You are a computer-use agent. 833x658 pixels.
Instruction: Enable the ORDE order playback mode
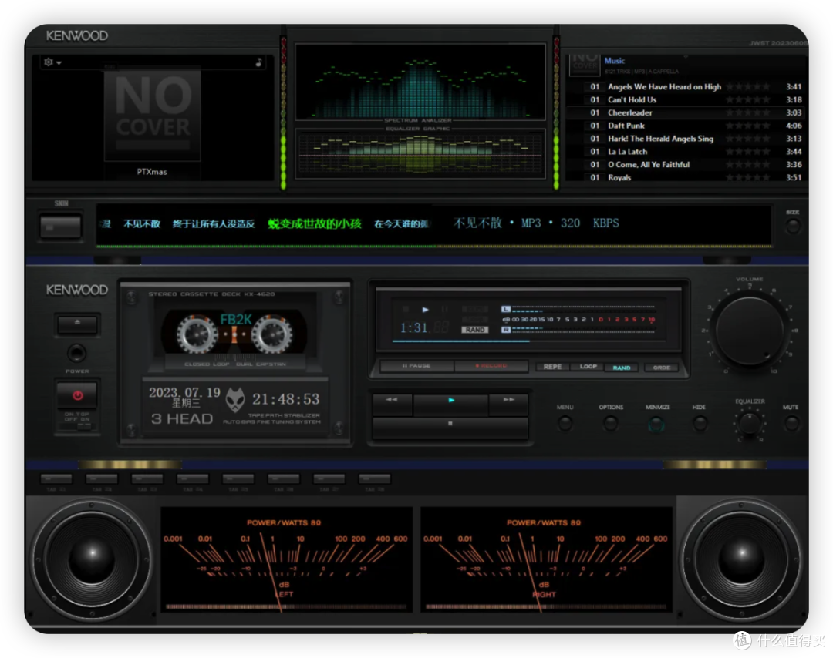(662, 368)
